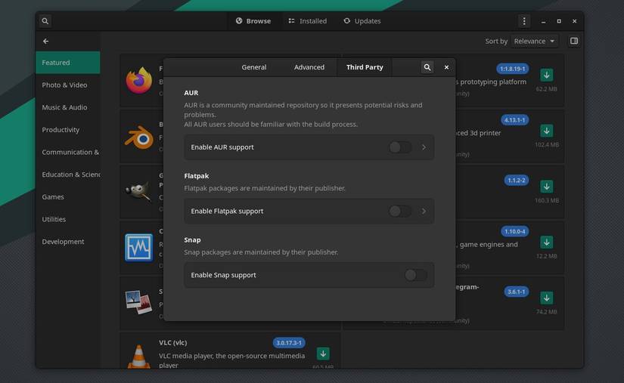This screenshot has height=383, width=624.
Task: Select the Third Party preferences tab
Action: [365, 67]
